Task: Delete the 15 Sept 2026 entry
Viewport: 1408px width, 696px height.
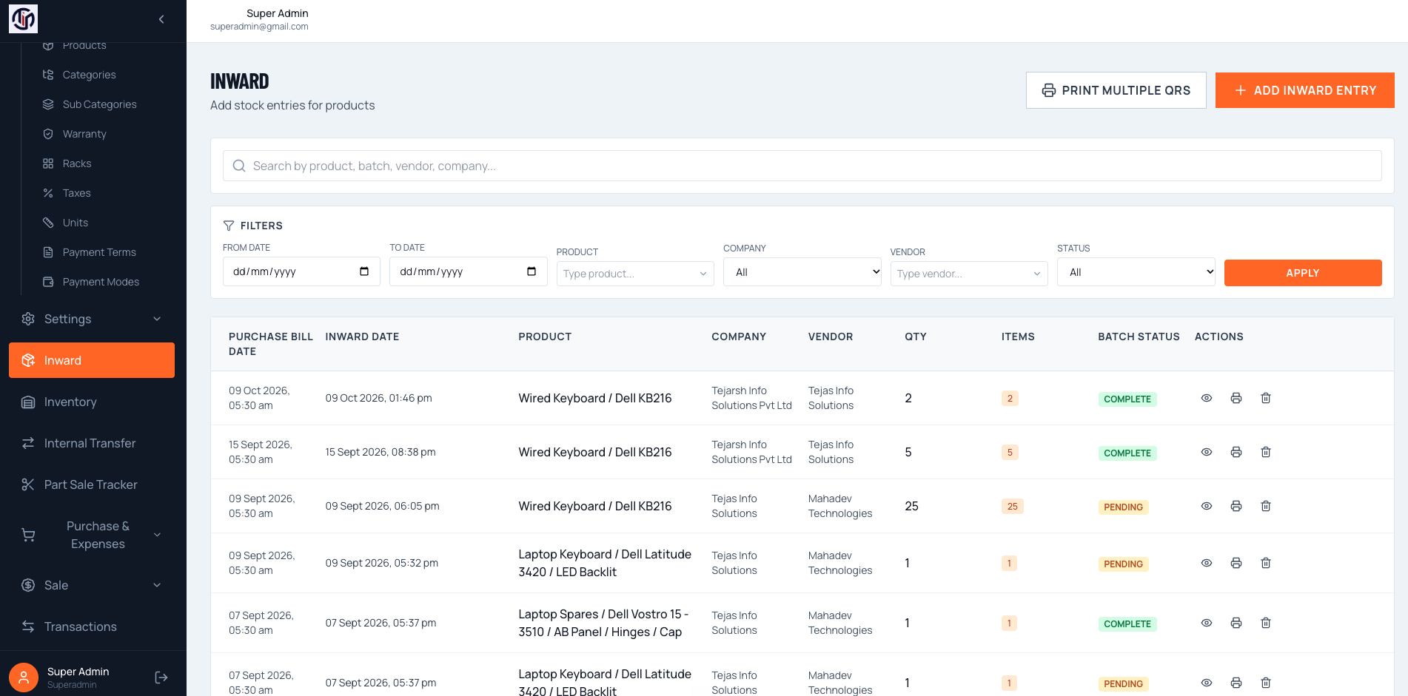Action: click(1265, 452)
